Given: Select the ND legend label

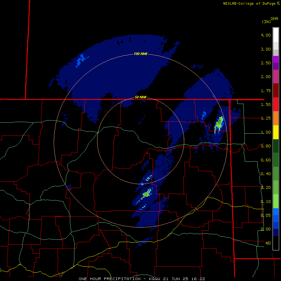Looking at the screenshot, I should click(x=268, y=243).
